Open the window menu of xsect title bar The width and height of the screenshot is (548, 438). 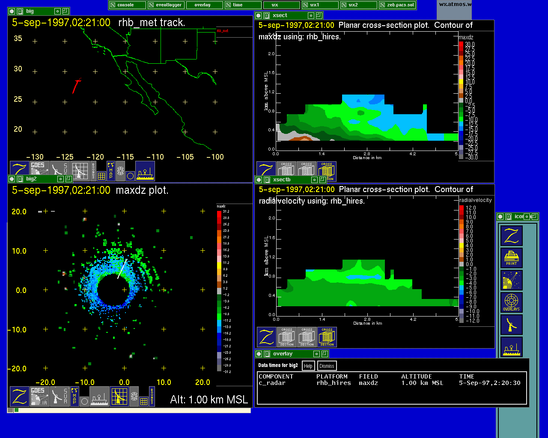pyautogui.click(x=267, y=16)
